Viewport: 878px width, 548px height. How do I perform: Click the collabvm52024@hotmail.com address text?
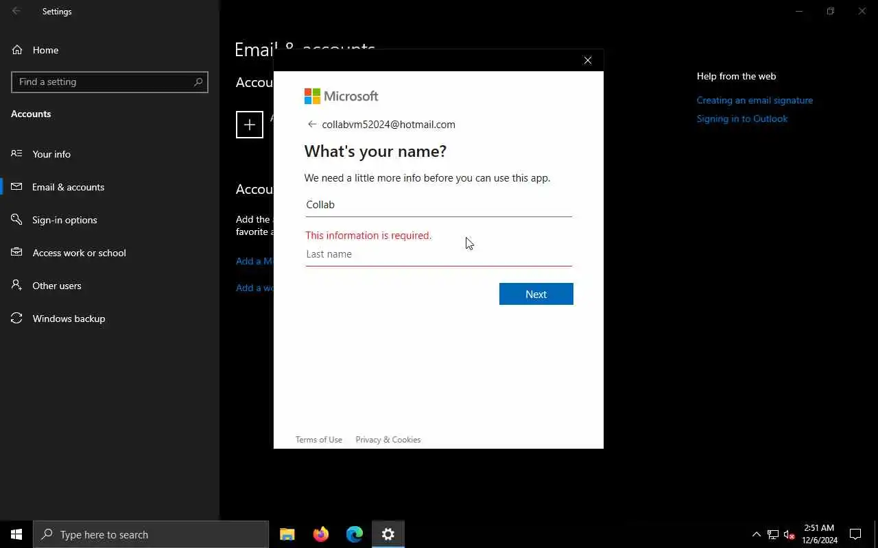388,124
